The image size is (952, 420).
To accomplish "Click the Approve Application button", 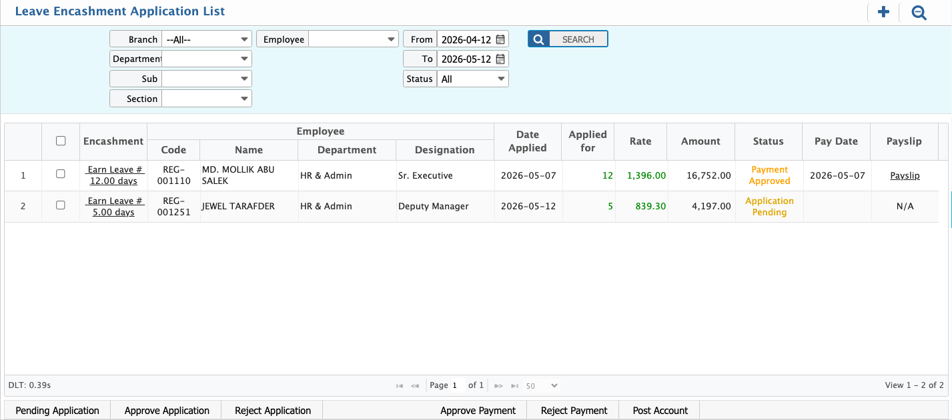I will (167, 411).
